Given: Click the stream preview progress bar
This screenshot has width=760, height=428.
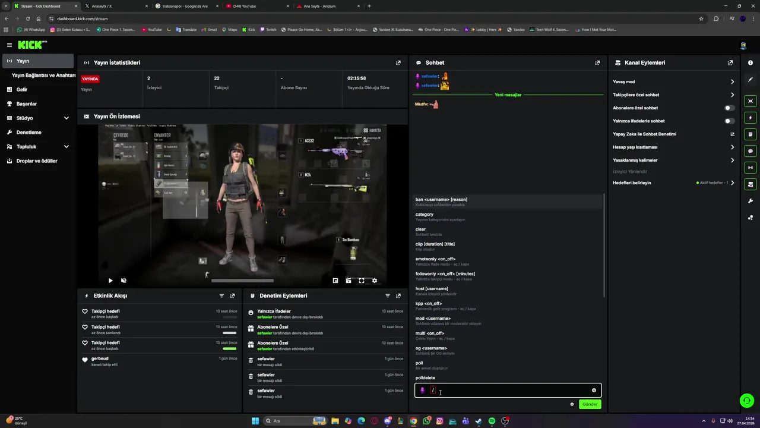Looking at the screenshot, I should tap(242, 281).
